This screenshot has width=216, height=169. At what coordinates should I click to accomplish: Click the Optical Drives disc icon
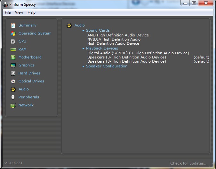click(x=13, y=81)
